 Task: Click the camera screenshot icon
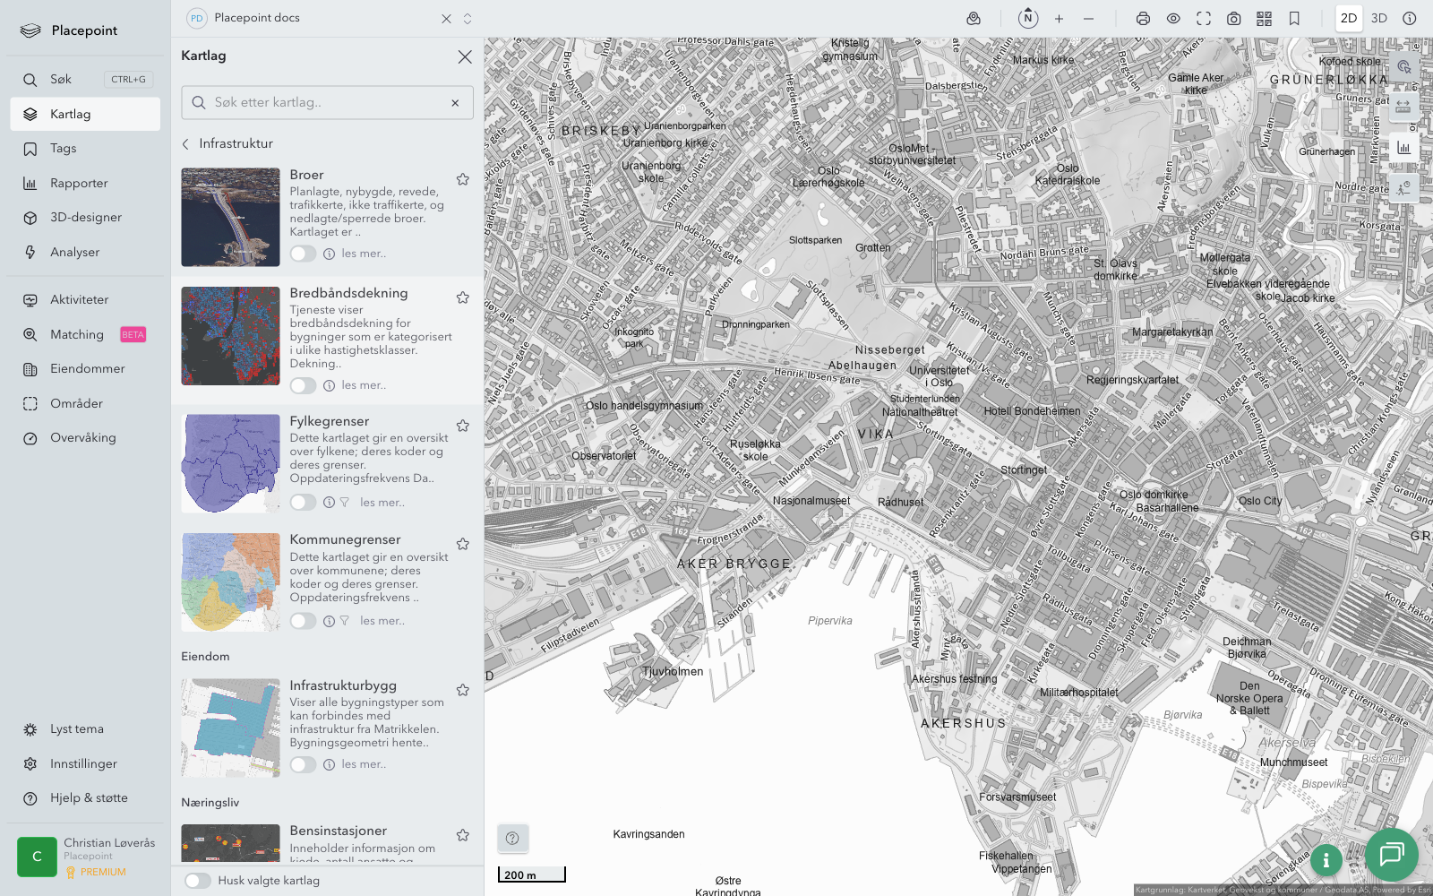coord(1233,19)
